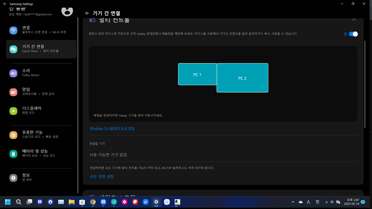Toggle the 한 Korean input indicator

point(317,202)
